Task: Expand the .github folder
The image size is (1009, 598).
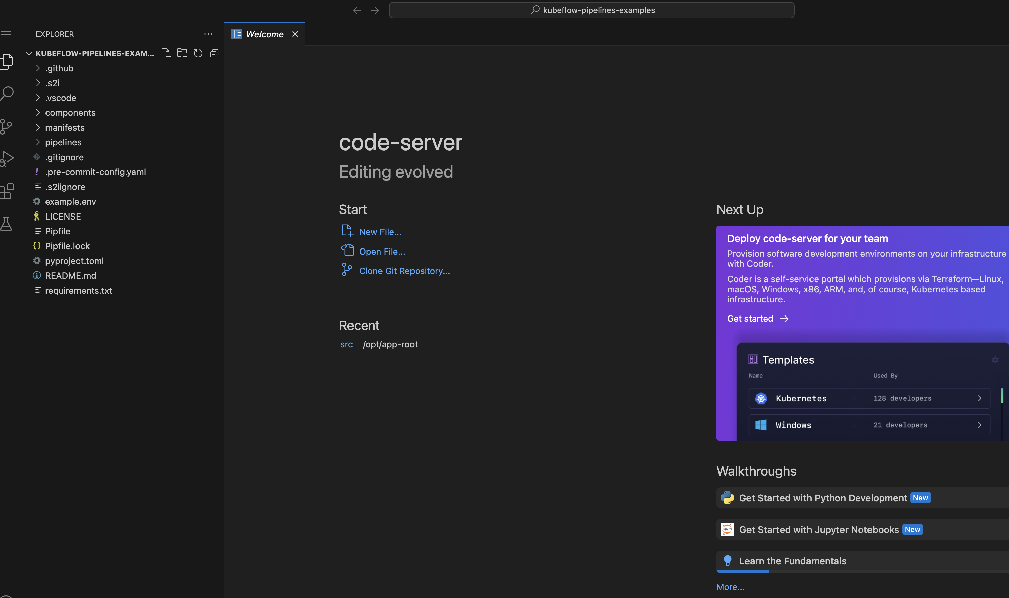Action: coord(59,68)
